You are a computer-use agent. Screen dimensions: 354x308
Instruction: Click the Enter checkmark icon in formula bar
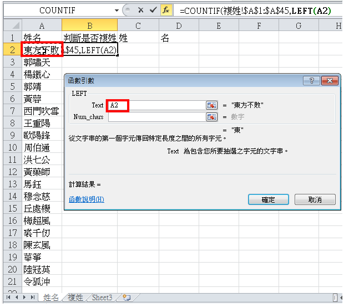coord(153,10)
